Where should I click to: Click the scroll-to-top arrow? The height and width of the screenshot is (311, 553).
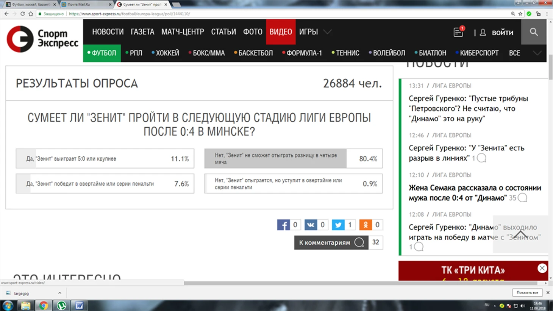tap(520, 234)
